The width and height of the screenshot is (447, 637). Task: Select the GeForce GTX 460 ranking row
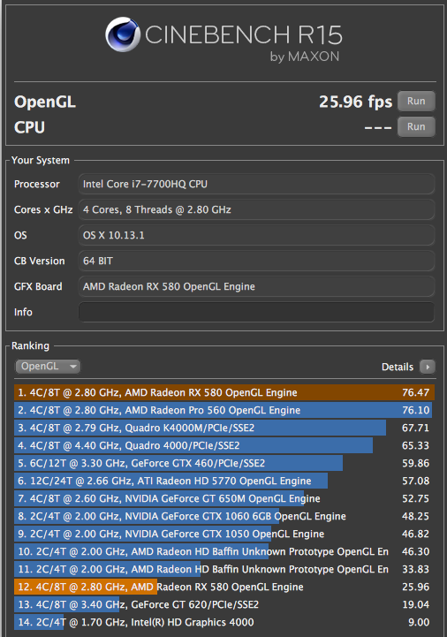224,463
